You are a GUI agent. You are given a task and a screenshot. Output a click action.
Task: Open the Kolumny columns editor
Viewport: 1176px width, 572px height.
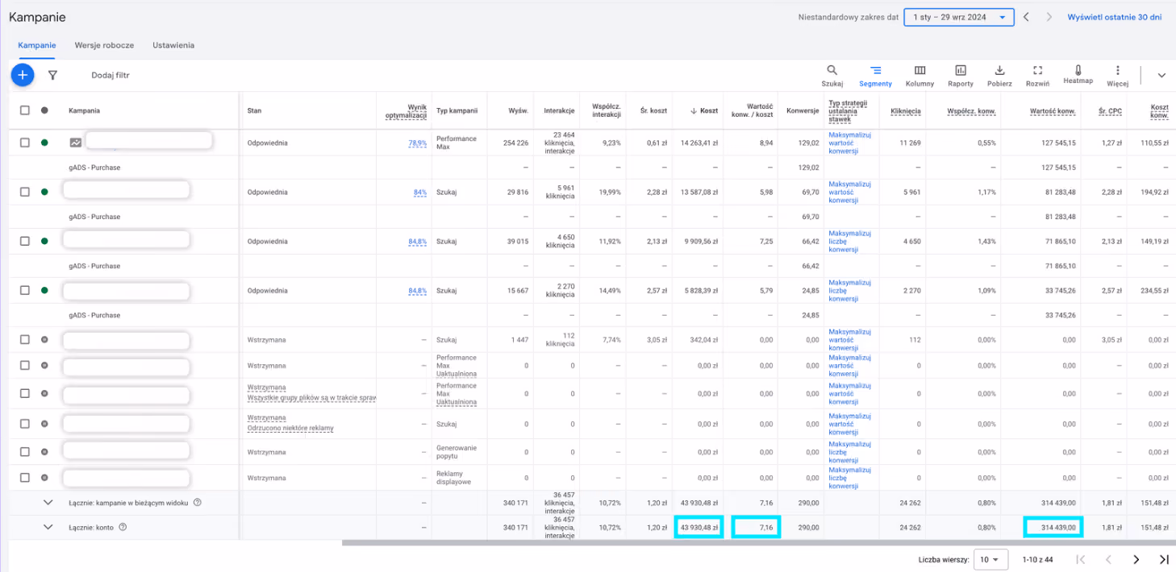tap(920, 76)
